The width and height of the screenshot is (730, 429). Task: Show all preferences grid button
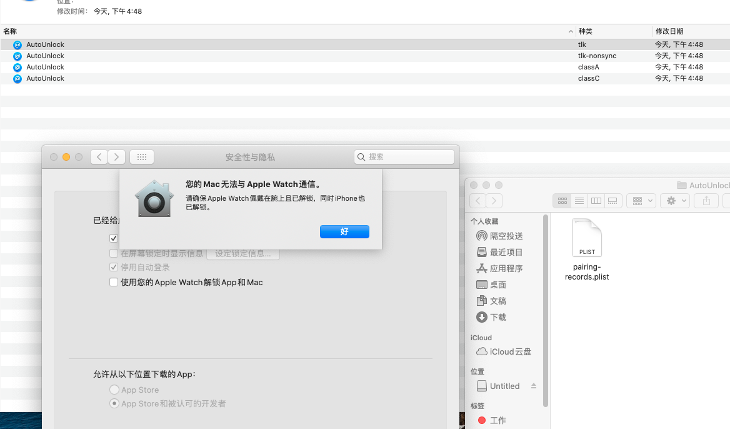coord(142,157)
